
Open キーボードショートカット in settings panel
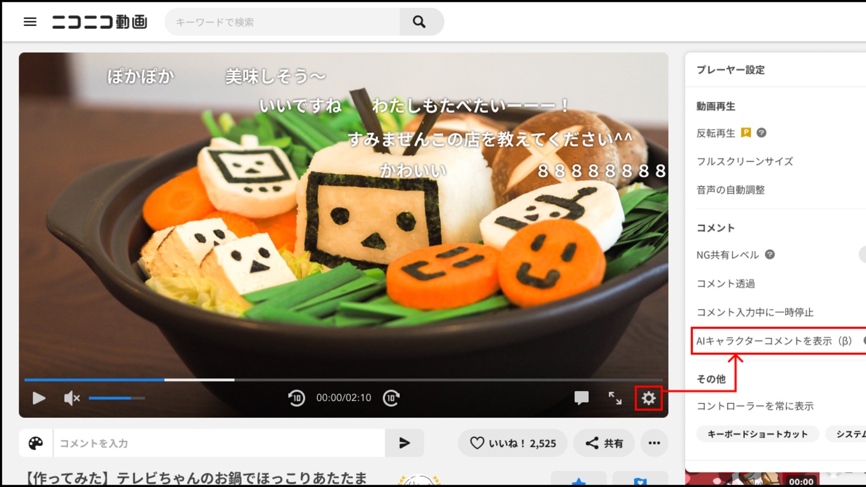757,434
